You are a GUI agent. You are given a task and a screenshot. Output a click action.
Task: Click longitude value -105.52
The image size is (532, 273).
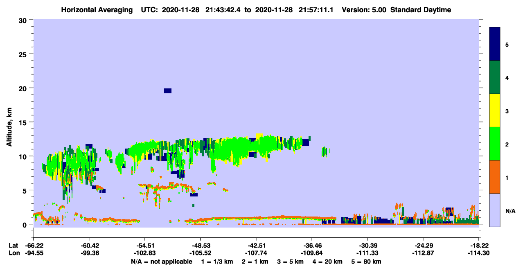click(200, 253)
